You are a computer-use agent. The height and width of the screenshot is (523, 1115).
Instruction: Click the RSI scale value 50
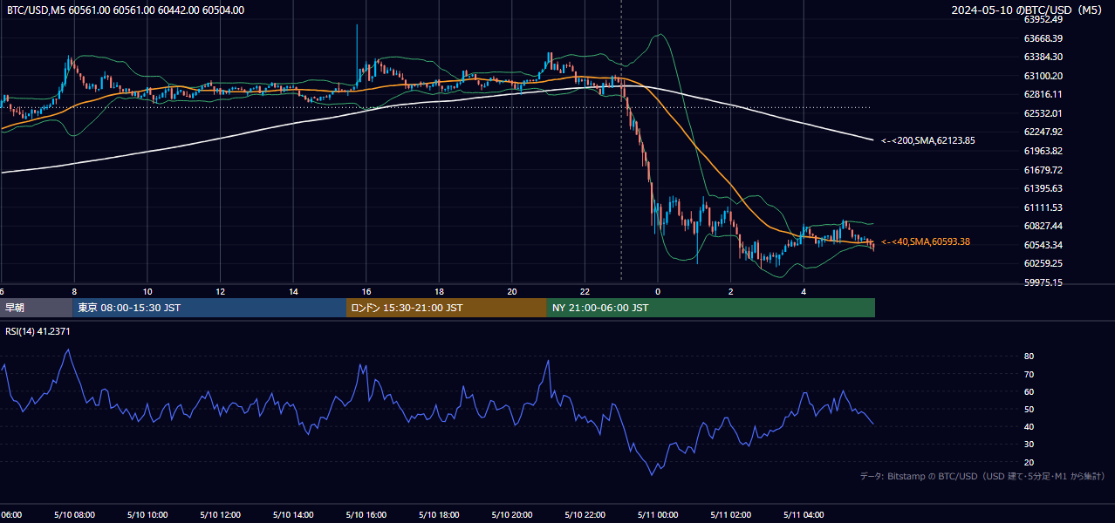(x=1029, y=409)
